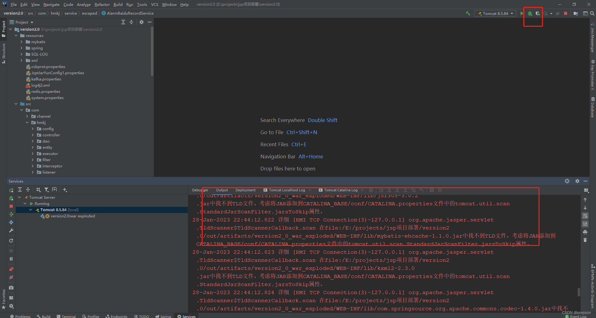The image size is (596, 318).
Task: Click the Project tree vertical scrollbar
Action: (152, 51)
